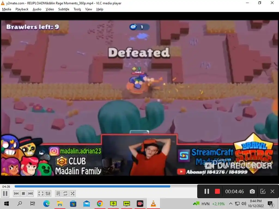The image size is (279, 209).
Task: Toggle VLC fullscreen mode
Action: (41, 193)
